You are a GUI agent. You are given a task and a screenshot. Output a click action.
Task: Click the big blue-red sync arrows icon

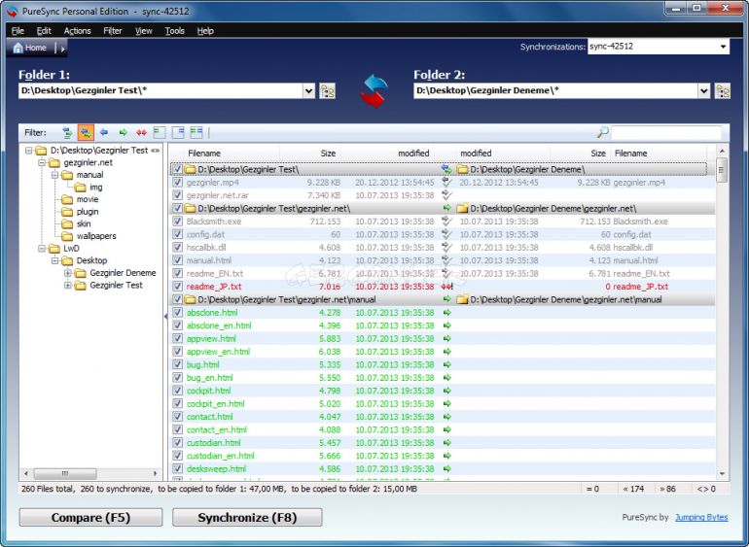point(374,90)
